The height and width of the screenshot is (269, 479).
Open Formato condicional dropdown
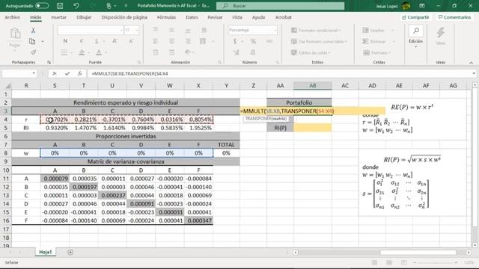(x=316, y=30)
